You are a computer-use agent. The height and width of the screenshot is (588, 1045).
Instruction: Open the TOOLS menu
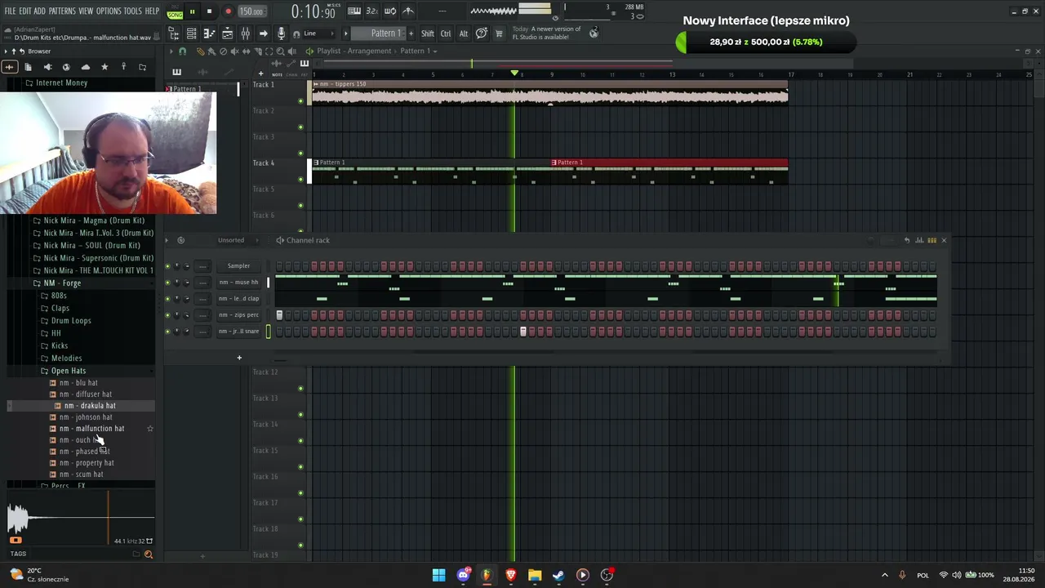coord(133,11)
